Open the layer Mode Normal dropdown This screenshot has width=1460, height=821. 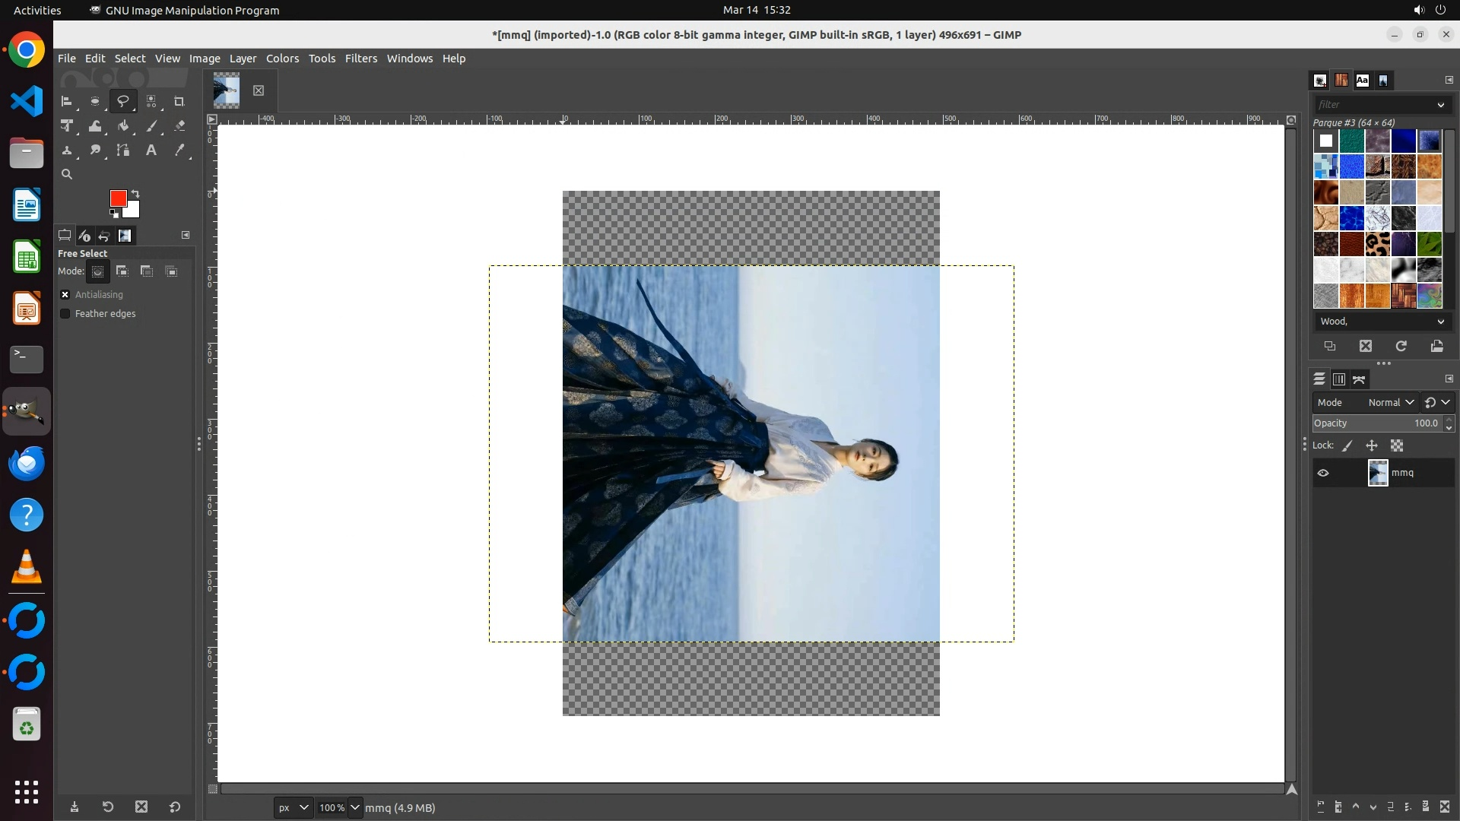coord(1390,402)
